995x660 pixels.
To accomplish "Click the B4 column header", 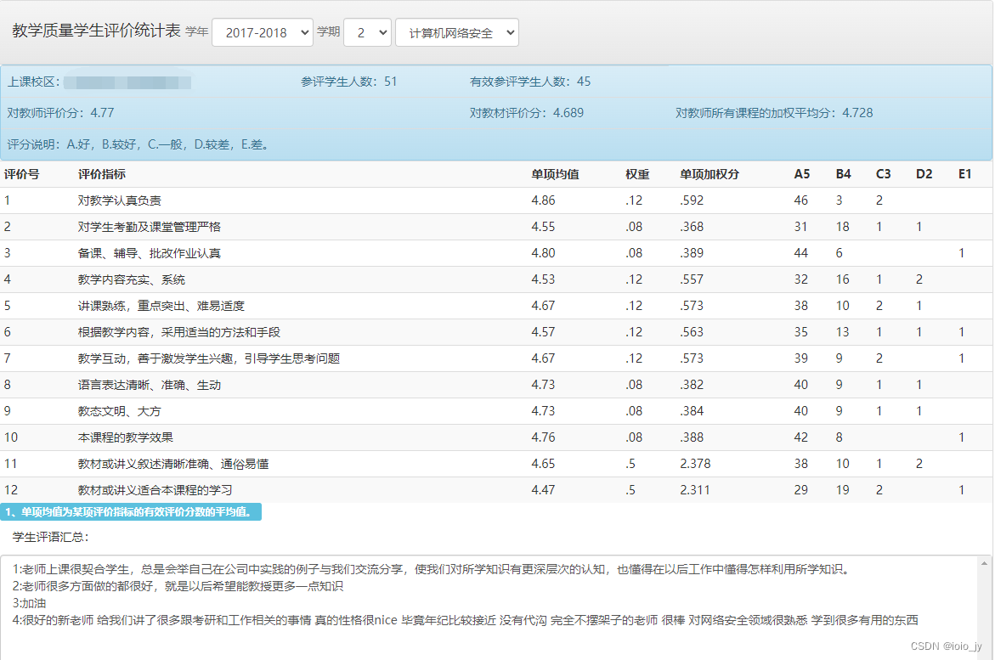I will tap(844, 174).
